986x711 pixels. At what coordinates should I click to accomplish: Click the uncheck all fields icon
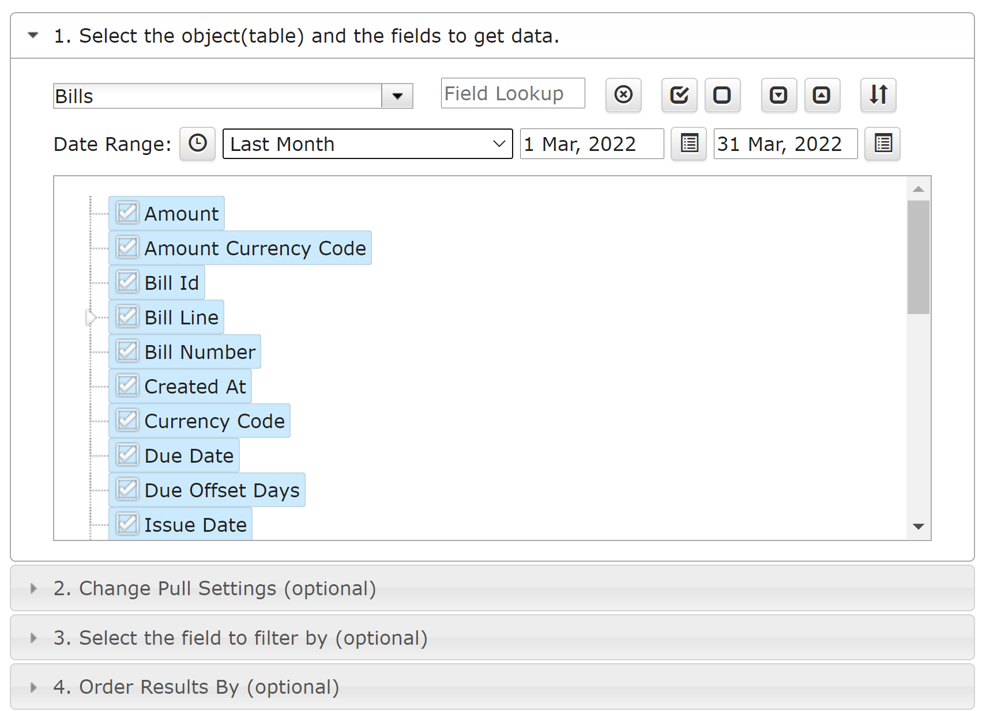coord(722,94)
